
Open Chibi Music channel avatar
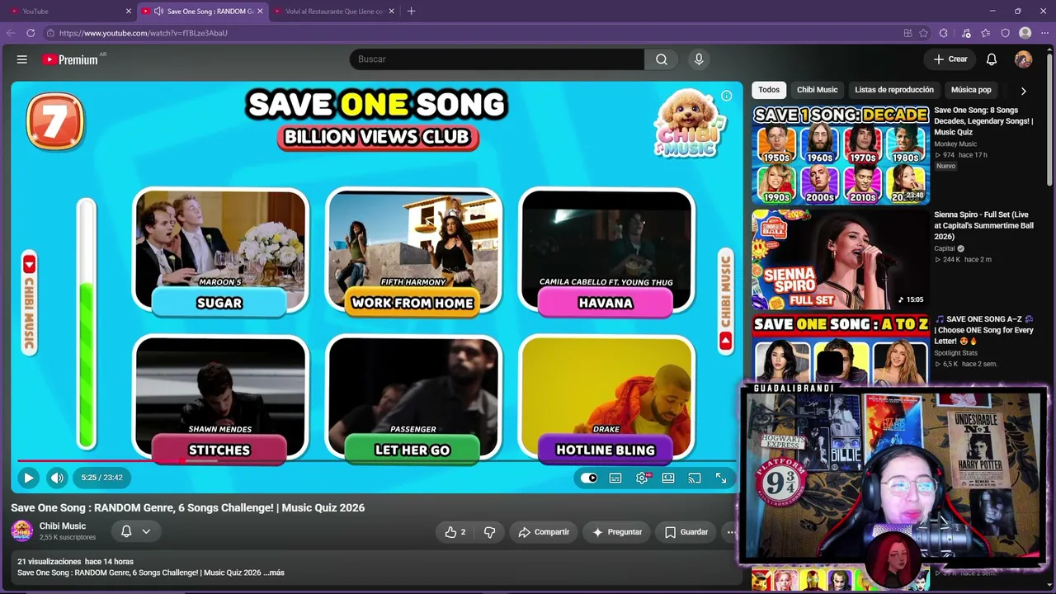[x=22, y=531]
